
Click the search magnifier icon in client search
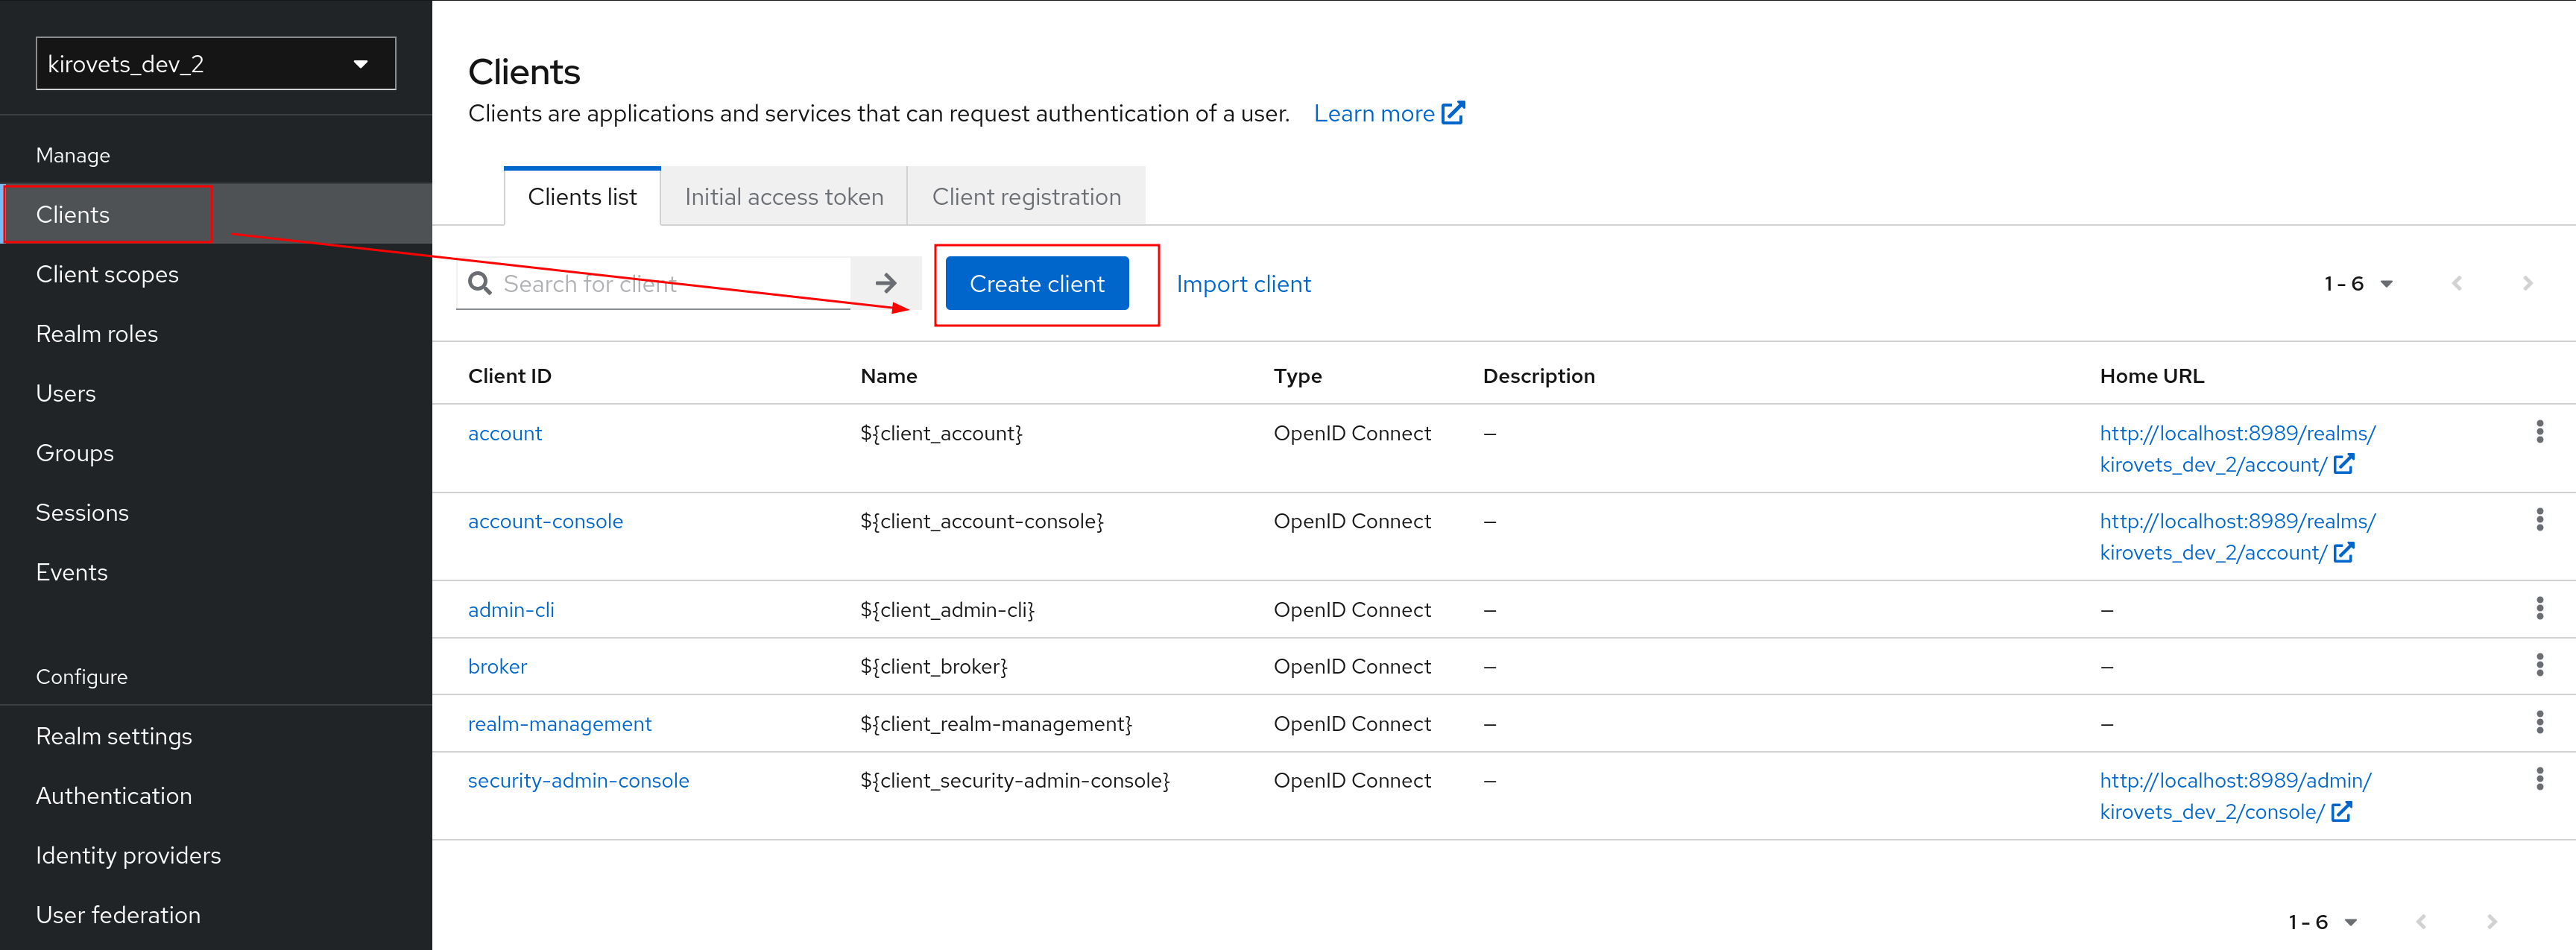(x=480, y=283)
